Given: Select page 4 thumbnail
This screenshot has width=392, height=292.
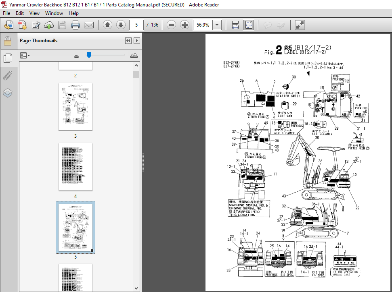Looking at the screenshot, I should pos(75,167).
